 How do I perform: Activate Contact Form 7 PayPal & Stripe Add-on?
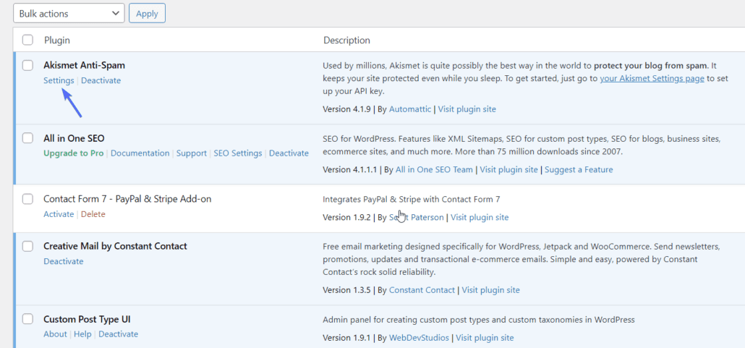(x=59, y=214)
